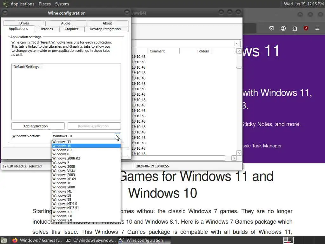Click Folders column header in 7-Zip
The image size is (325, 244).
(195, 51)
